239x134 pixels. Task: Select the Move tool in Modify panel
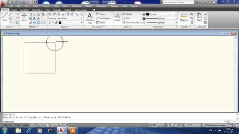pos(24,17)
